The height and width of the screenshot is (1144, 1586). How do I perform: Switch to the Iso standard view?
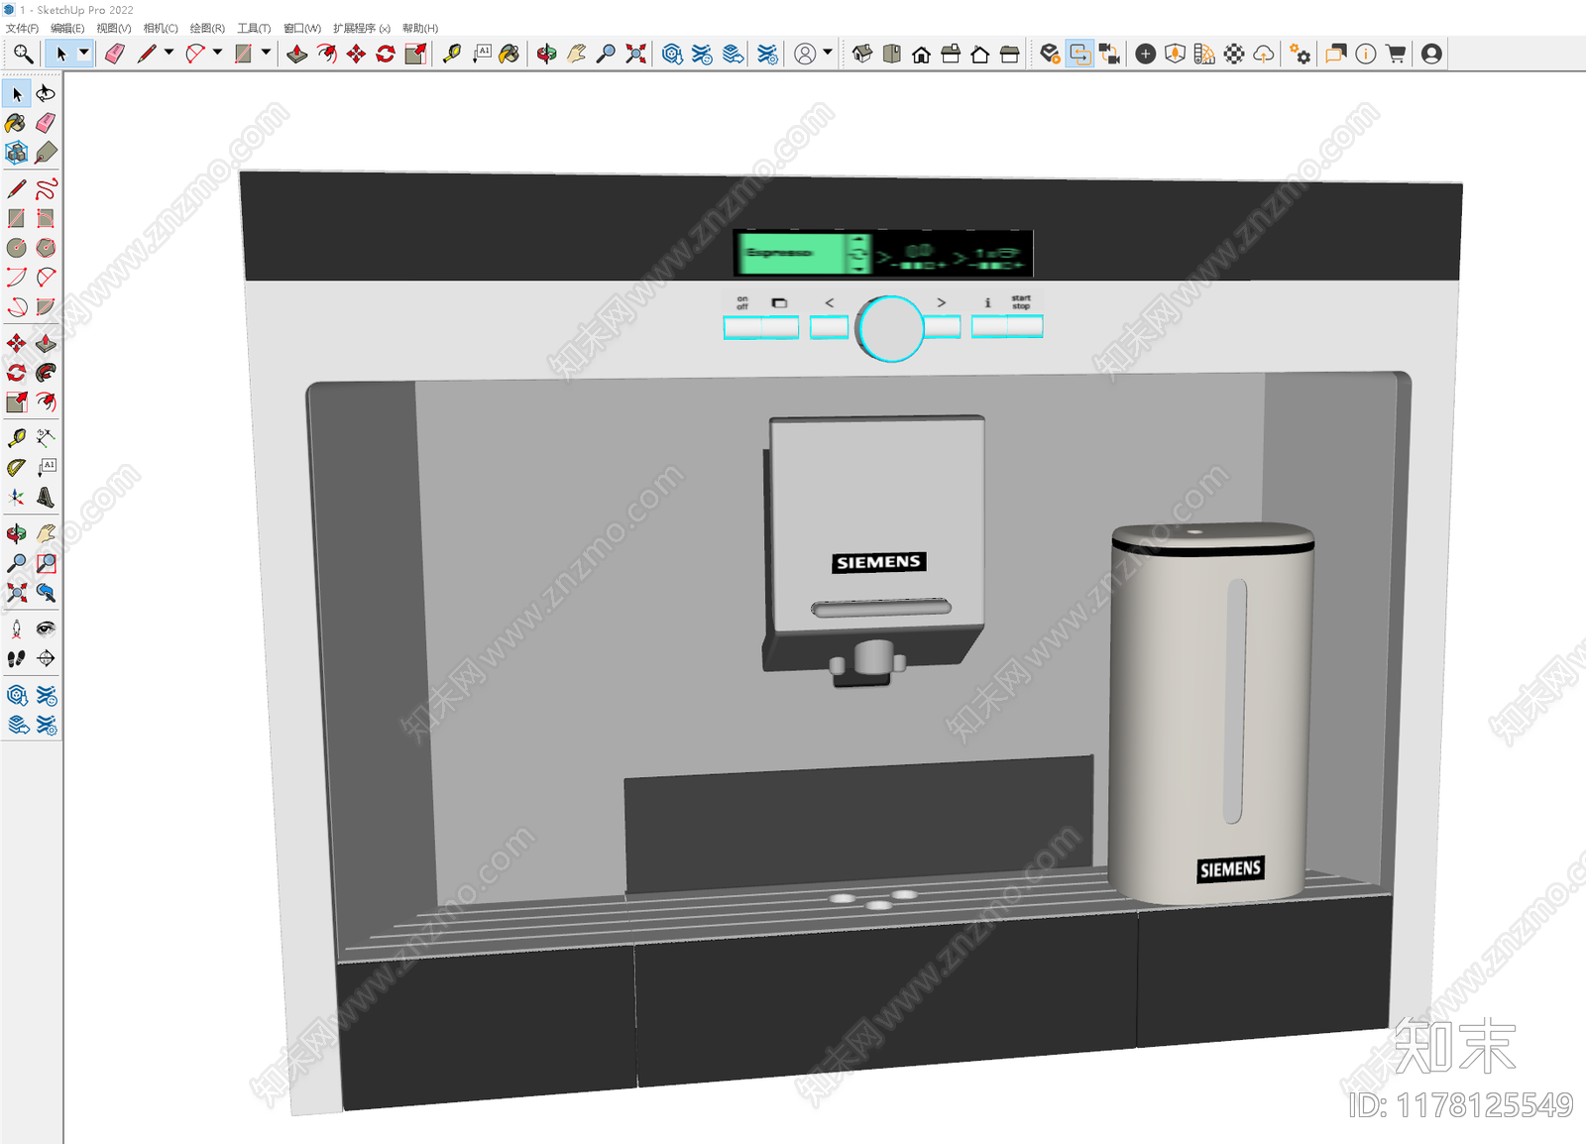[862, 54]
